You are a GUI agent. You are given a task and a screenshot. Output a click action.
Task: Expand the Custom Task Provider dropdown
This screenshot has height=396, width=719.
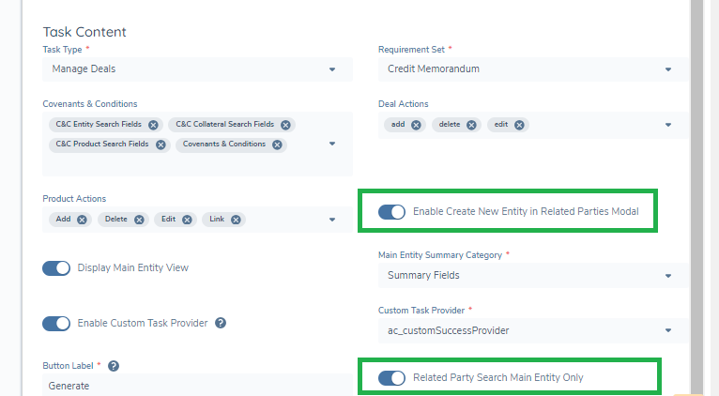click(x=667, y=330)
